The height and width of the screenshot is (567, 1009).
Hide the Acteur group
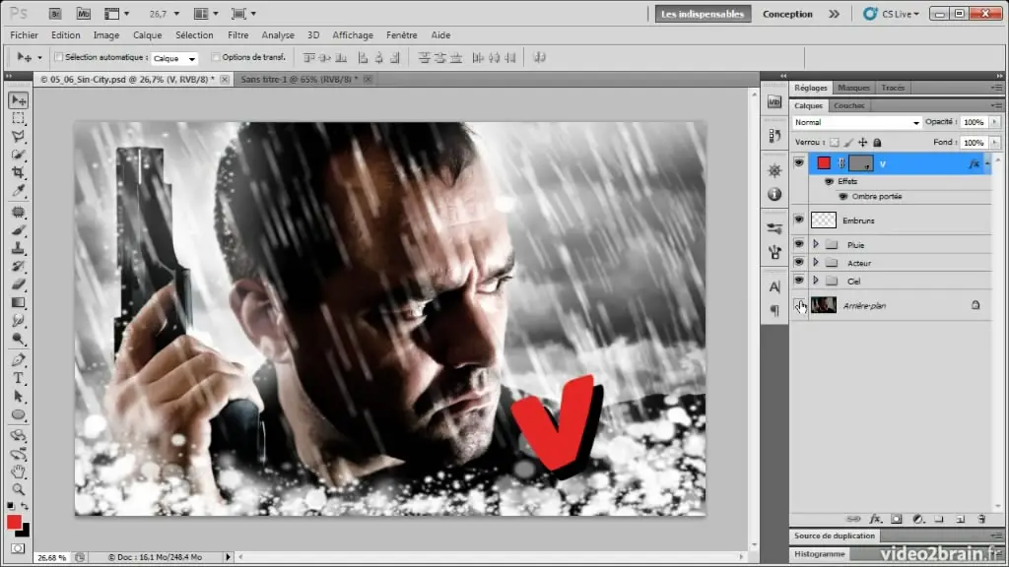coord(798,262)
